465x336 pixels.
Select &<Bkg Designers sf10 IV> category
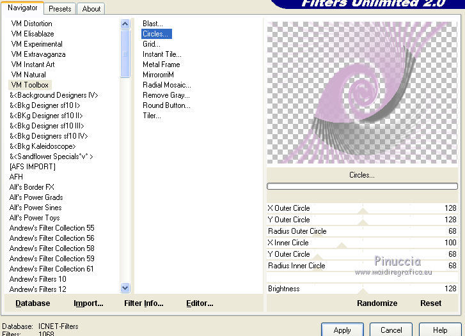(49, 136)
